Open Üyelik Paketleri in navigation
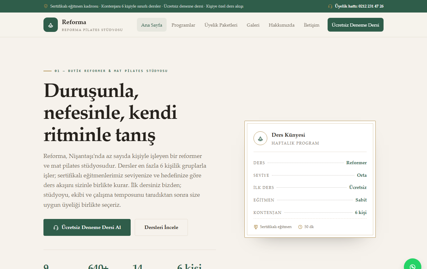This screenshot has width=427, height=269. pyautogui.click(x=221, y=25)
